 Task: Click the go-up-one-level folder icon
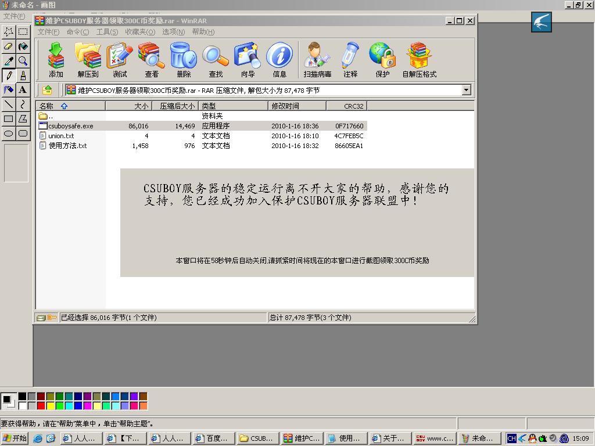point(47,90)
